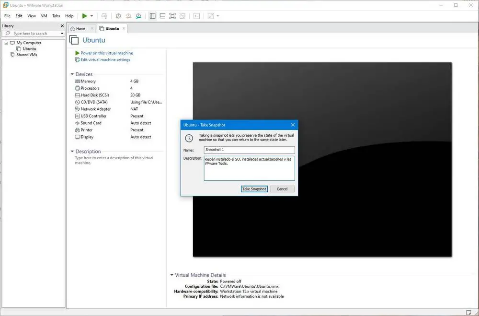The width and height of the screenshot is (479, 316).
Task: Click the Powered off state text
Action: [231, 281]
